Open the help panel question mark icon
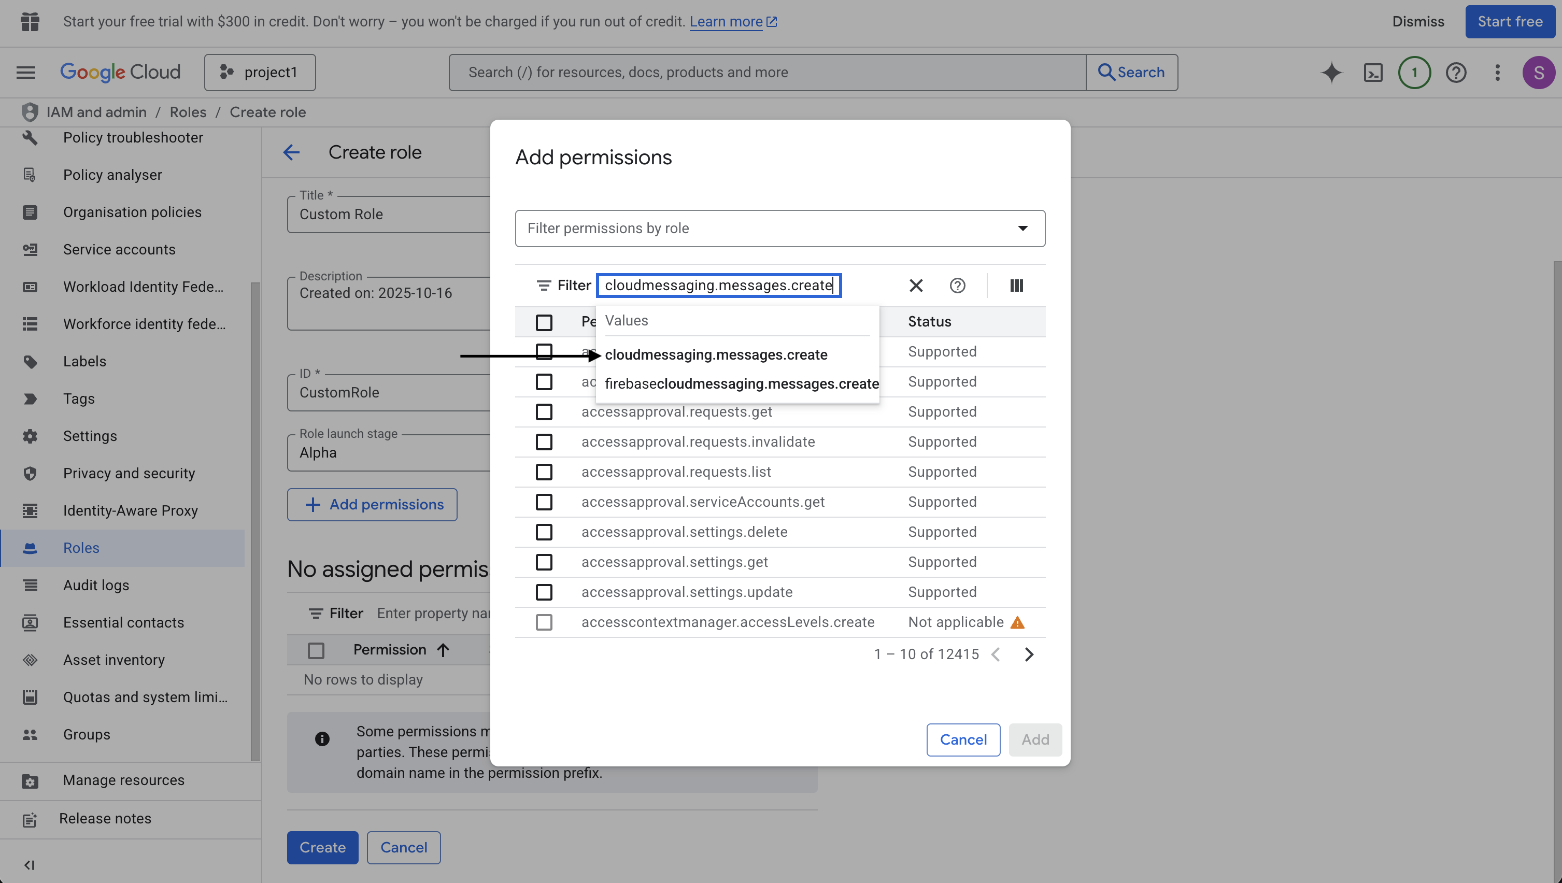Screen dimensions: 1562x883 click(x=1456, y=72)
